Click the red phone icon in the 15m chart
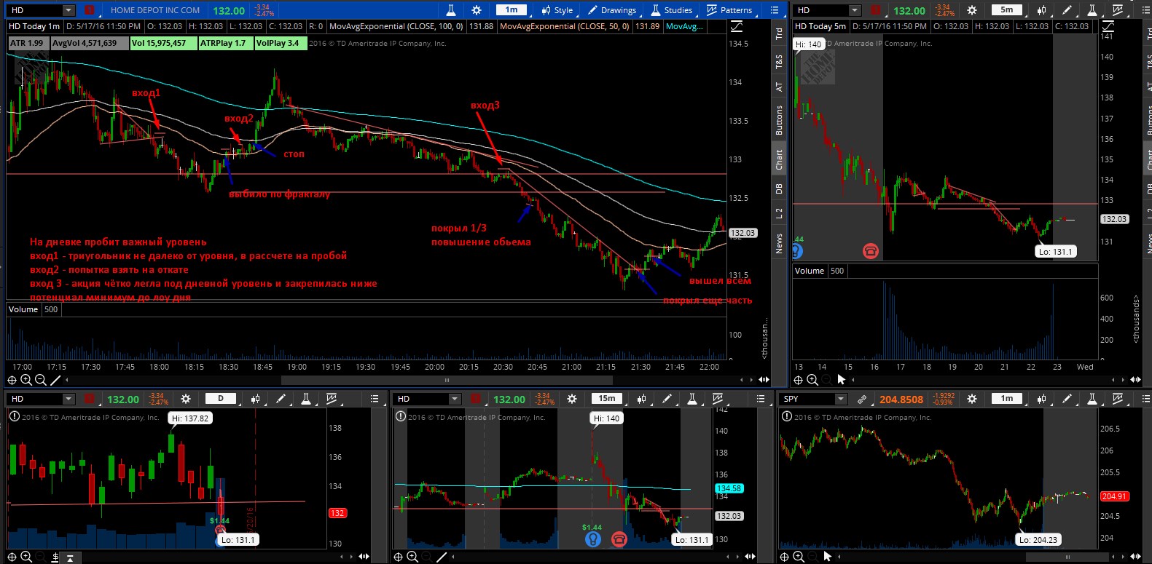 tap(619, 539)
